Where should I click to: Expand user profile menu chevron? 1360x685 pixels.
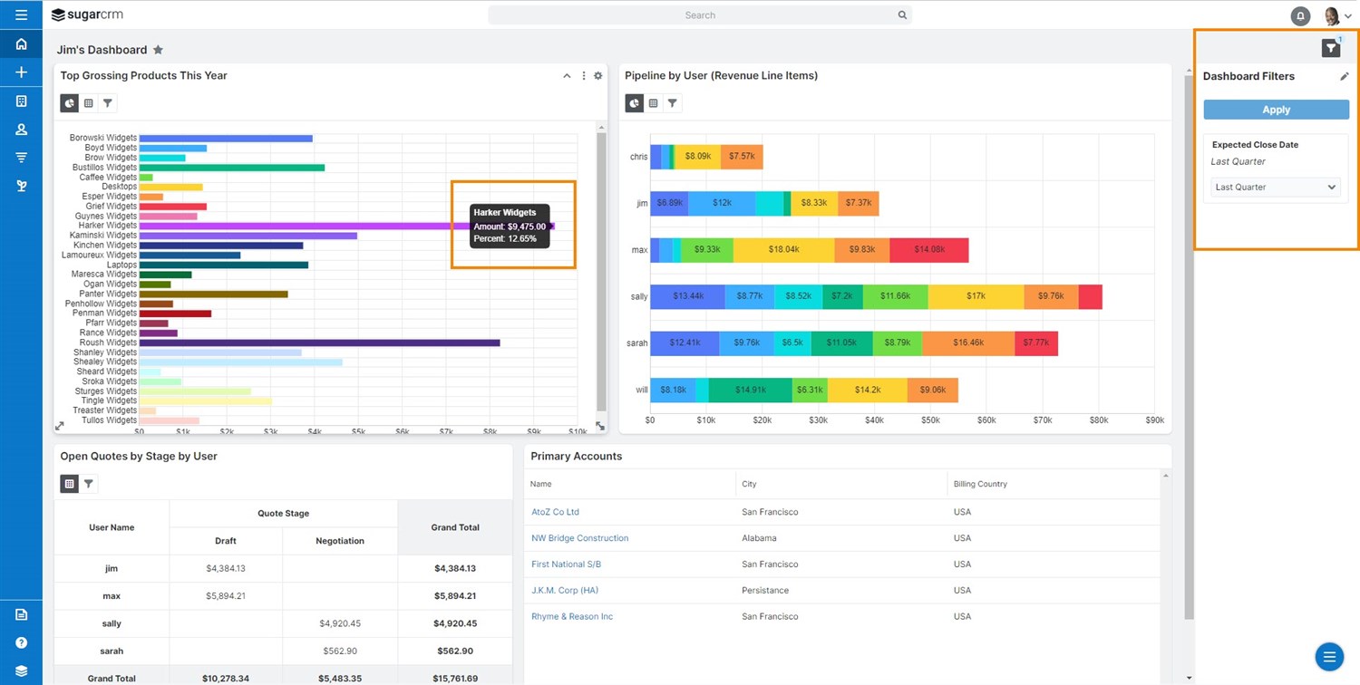point(1348,16)
